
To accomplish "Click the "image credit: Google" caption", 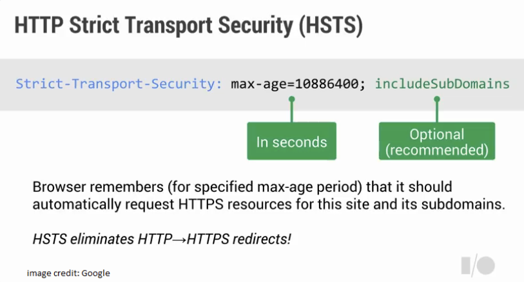I will click(68, 273).
